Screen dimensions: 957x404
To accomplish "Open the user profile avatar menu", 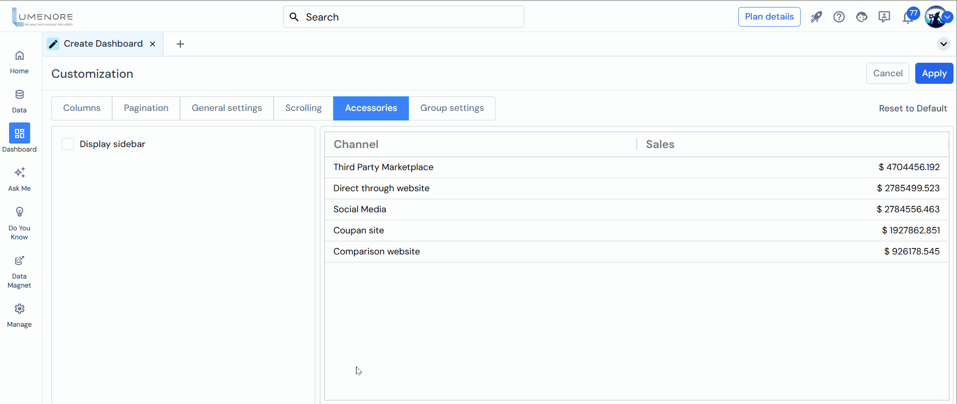I will click(935, 17).
